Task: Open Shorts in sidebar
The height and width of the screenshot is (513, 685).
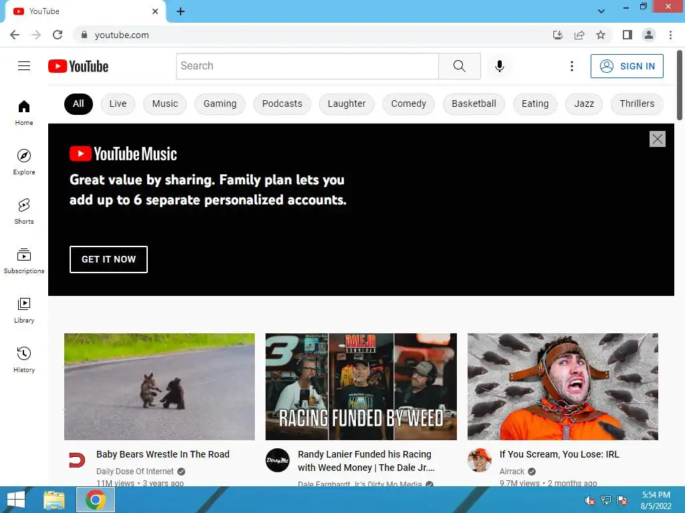Action: tap(24, 211)
